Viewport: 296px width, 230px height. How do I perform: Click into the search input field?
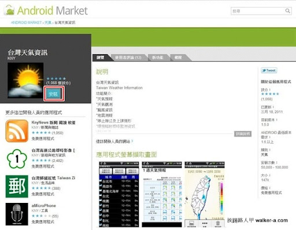point(258,11)
